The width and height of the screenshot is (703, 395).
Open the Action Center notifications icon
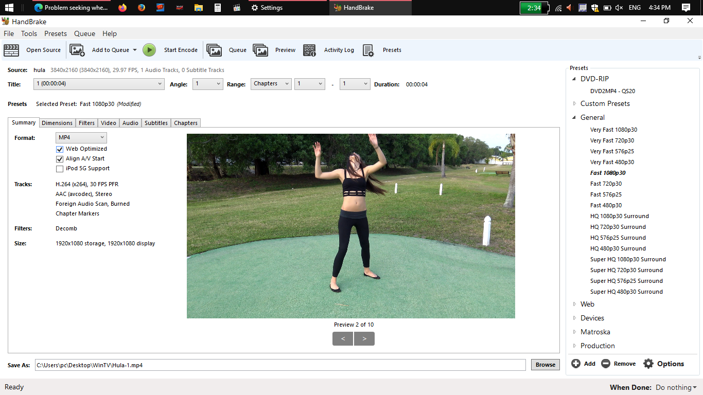686,8
